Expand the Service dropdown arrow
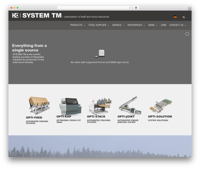The height and width of the screenshot is (169, 200). (124, 25)
